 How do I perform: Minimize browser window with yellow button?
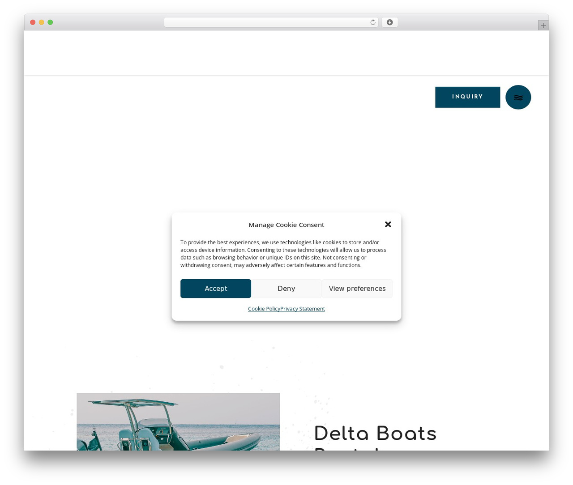41,22
